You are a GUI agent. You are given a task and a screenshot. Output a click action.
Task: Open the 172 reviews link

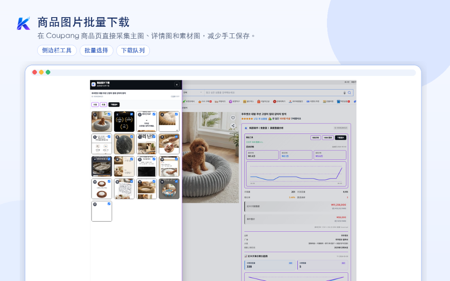click(260, 119)
